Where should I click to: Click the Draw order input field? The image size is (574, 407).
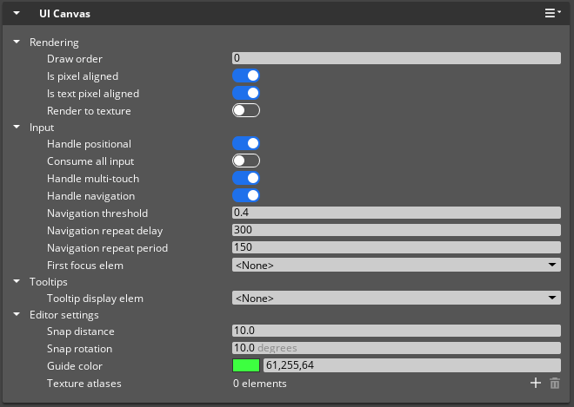click(396, 58)
